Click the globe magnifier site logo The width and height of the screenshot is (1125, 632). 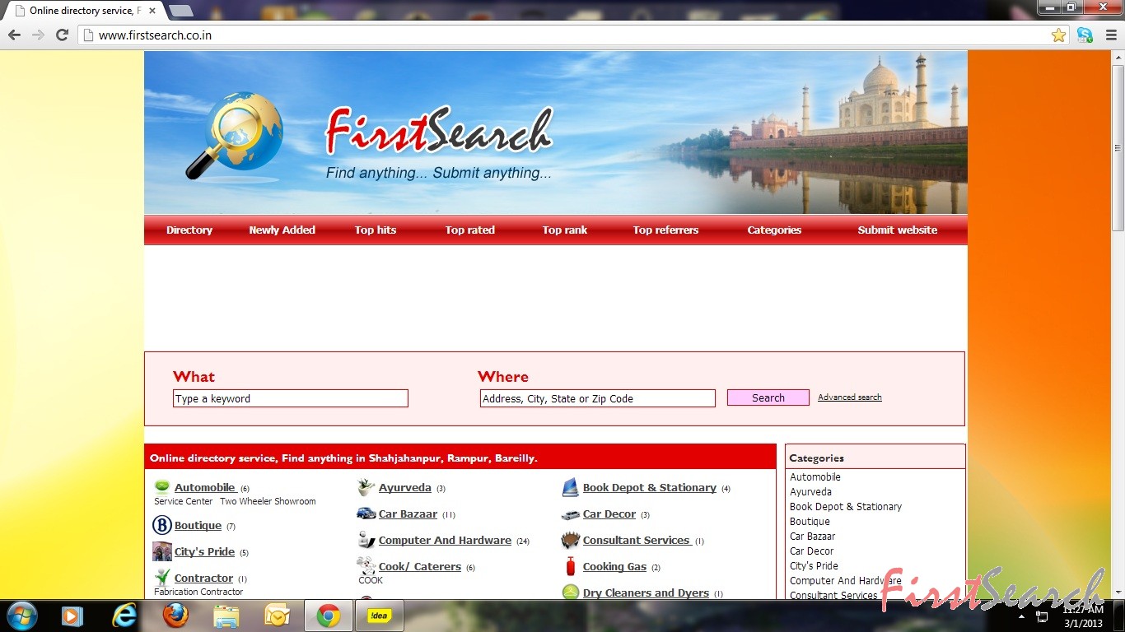tap(236, 136)
